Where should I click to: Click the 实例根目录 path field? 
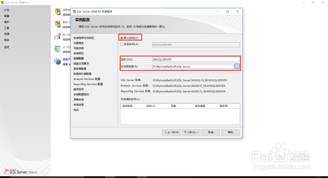point(193,67)
